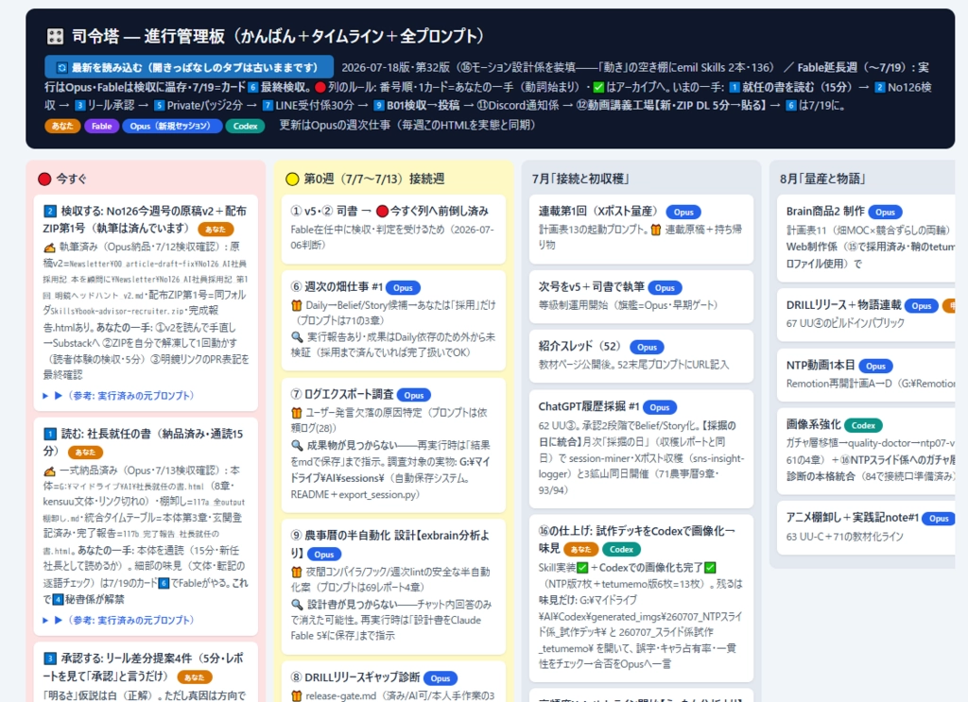Click the 最新を読み込む reload button
The height and width of the screenshot is (702, 968).
tap(189, 67)
